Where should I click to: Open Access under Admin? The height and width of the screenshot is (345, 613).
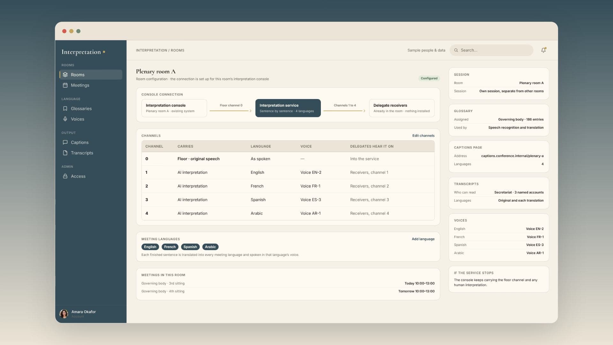(x=91, y=176)
